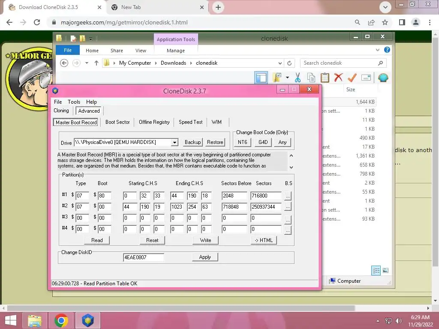Open recent locations dropdown arrow in Explorer

point(87,63)
